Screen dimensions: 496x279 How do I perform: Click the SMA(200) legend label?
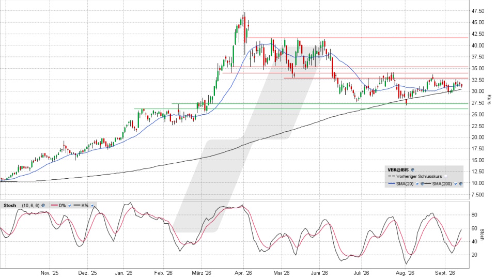point(442,183)
